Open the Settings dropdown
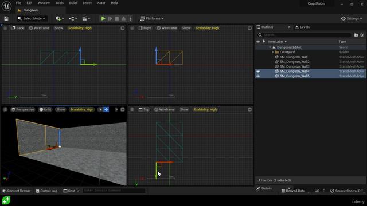This screenshot has height=206, width=367. [352, 18]
